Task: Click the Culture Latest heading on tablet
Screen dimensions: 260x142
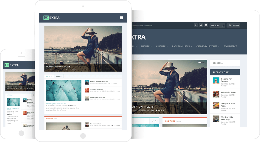Action: (51, 119)
